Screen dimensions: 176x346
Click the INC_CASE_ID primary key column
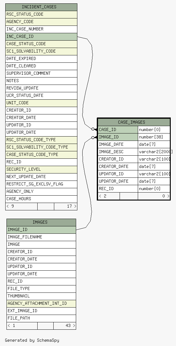pyautogui.click(x=41, y=37)
